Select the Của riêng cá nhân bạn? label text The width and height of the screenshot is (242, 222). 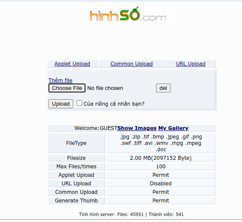coord(114,104)
